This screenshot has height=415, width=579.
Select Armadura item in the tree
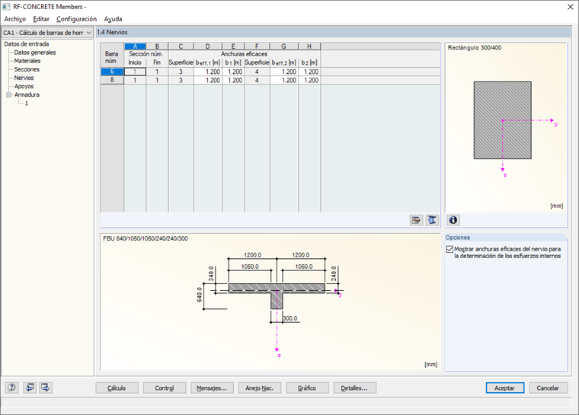coord(27,95)
